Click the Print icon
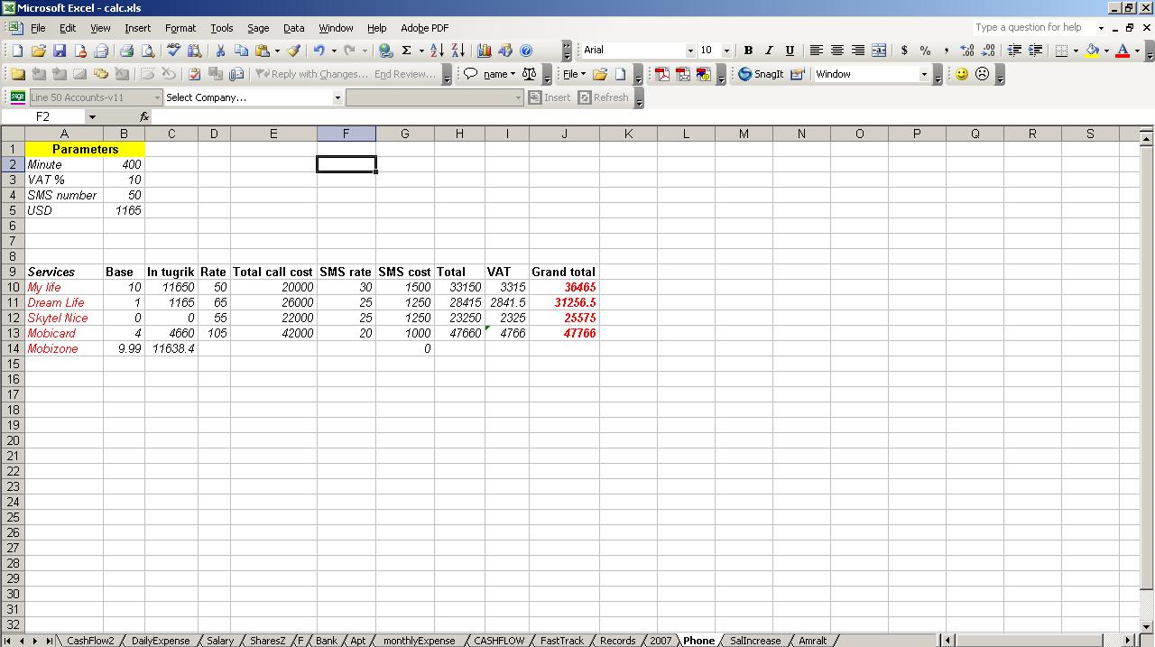Screen dimensions: 1155x647 point(126,51)
